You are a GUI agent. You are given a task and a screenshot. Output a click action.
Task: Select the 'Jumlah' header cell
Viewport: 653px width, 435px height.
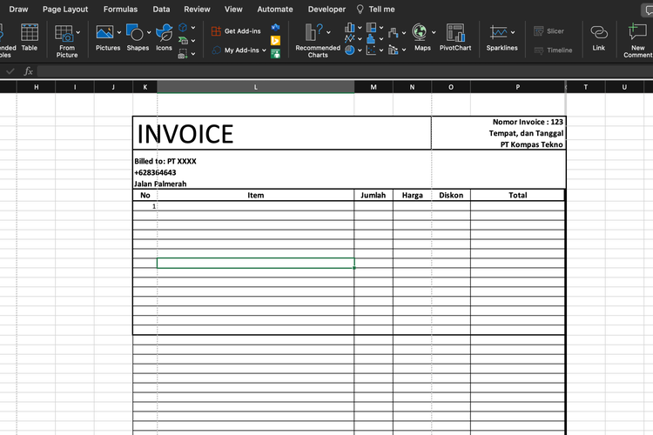coord(374,195)
